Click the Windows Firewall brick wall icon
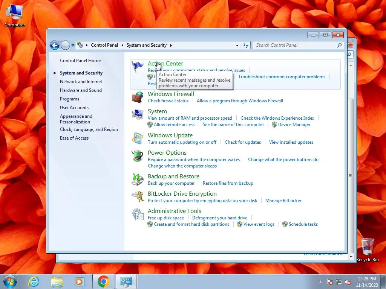The width and height of the screenshot is (386, 289). (137, 97)
